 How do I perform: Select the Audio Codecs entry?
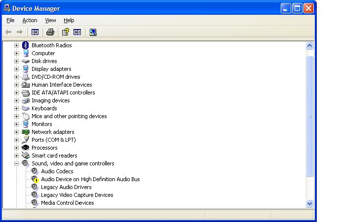point(57,171)
